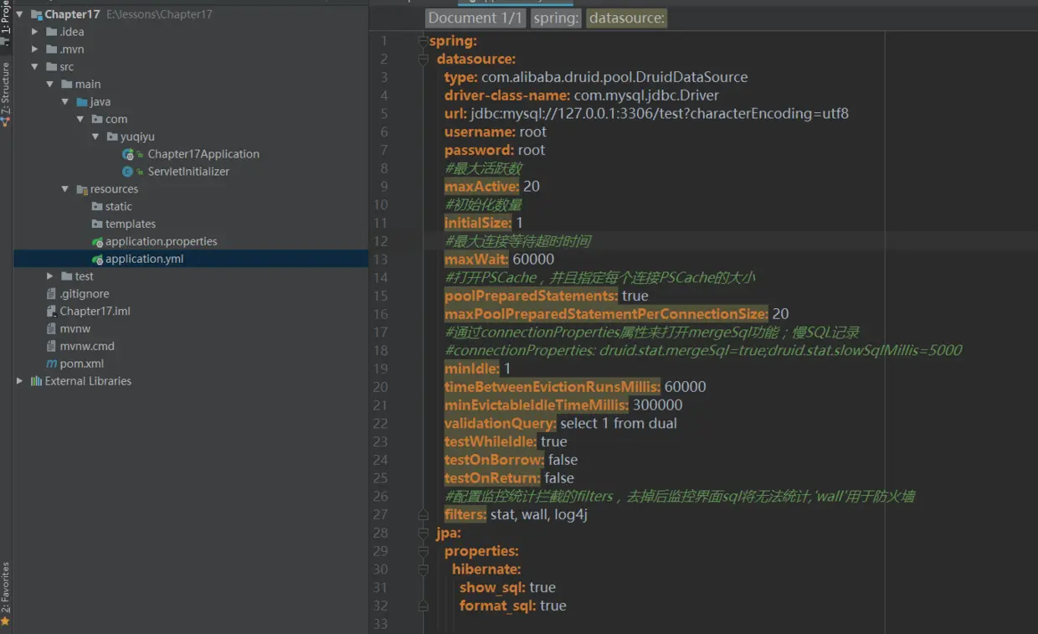The width and height of the screenshot is (1038, 634).
Task: Click commented connectionProperties line
Action: point(703,350)
